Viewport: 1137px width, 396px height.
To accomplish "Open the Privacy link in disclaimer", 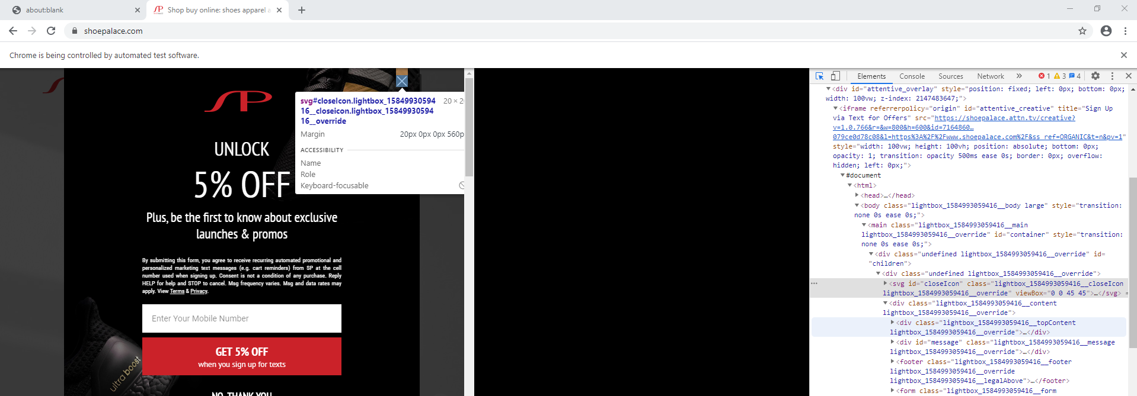I will point(199,291).
